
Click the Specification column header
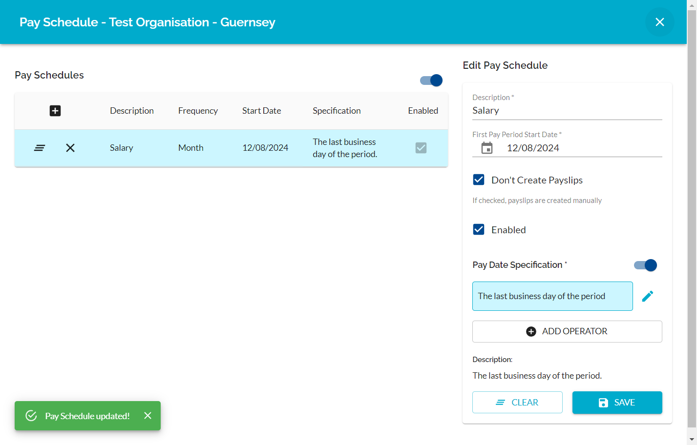pyautogui.click(x=337, y=111)
